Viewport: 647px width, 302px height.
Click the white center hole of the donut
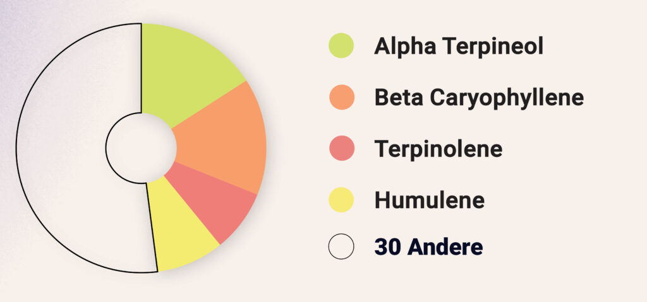[141, 148]
